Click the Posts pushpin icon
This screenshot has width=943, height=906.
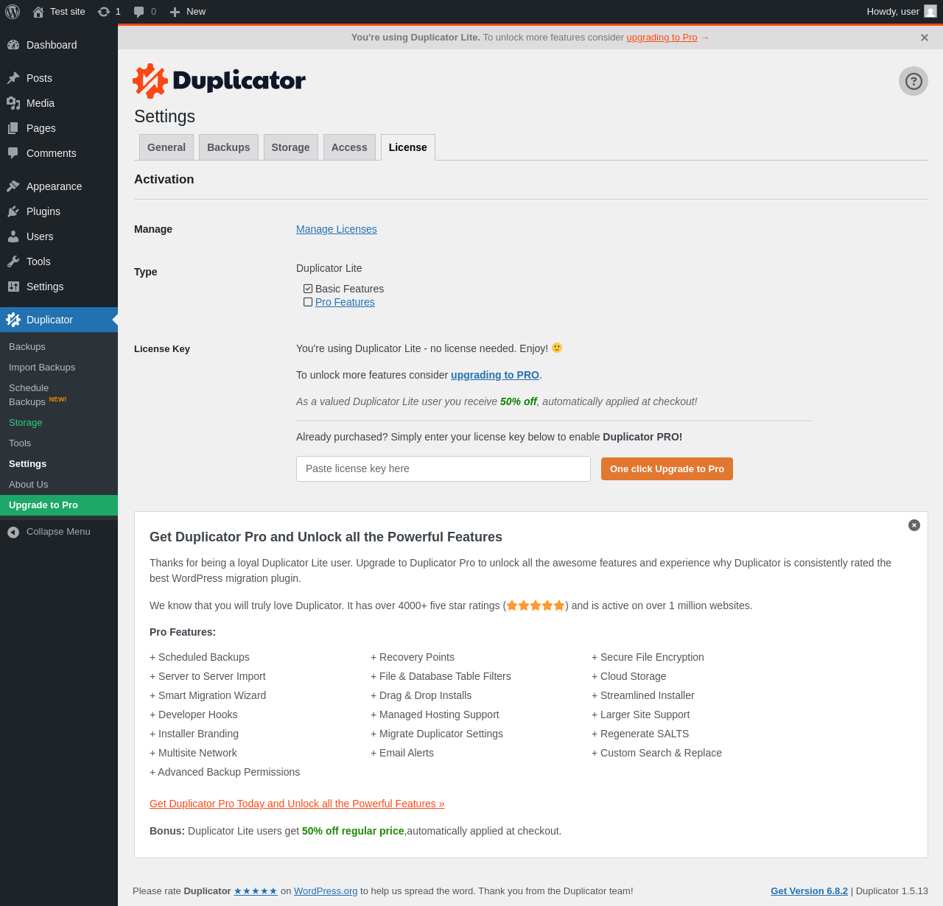13,78
